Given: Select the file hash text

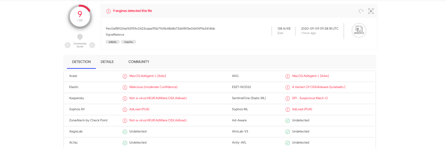Looking at the screenshot, I should coord(160,28).
